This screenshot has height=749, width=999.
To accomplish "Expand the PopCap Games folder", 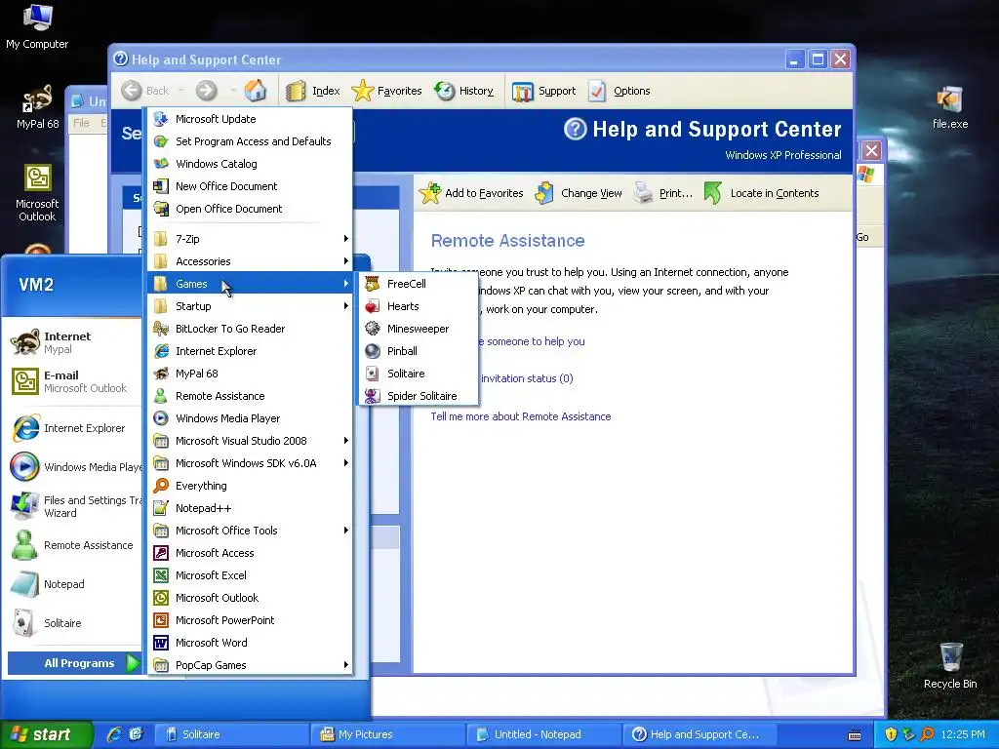I will [x=251, y=665].
